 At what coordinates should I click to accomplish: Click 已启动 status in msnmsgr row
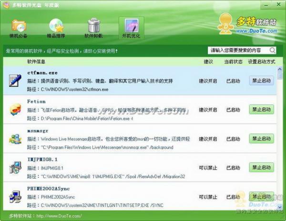click(x=233, y=139)
